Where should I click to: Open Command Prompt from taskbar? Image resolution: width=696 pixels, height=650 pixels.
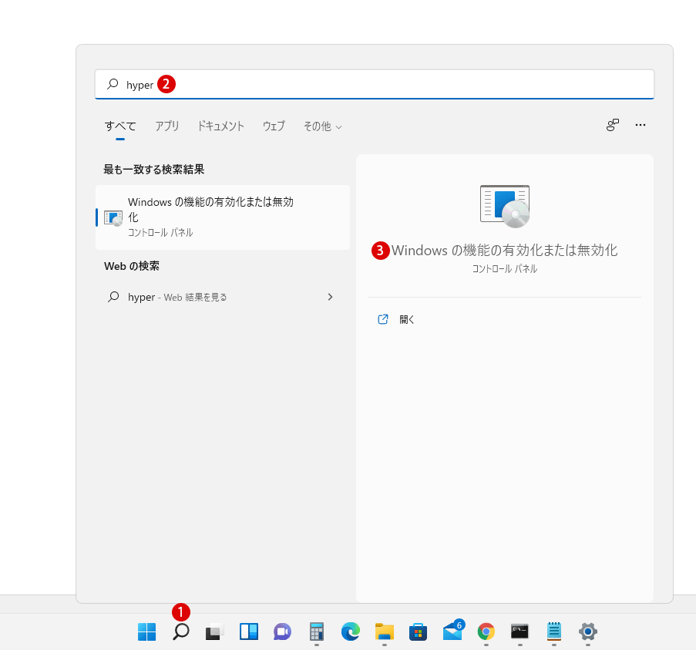pos(519,631)
